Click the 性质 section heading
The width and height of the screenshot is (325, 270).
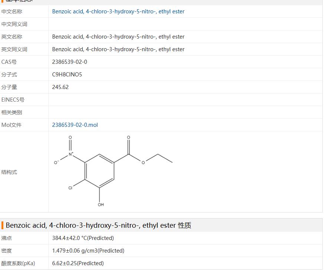(x=98, y=225)
